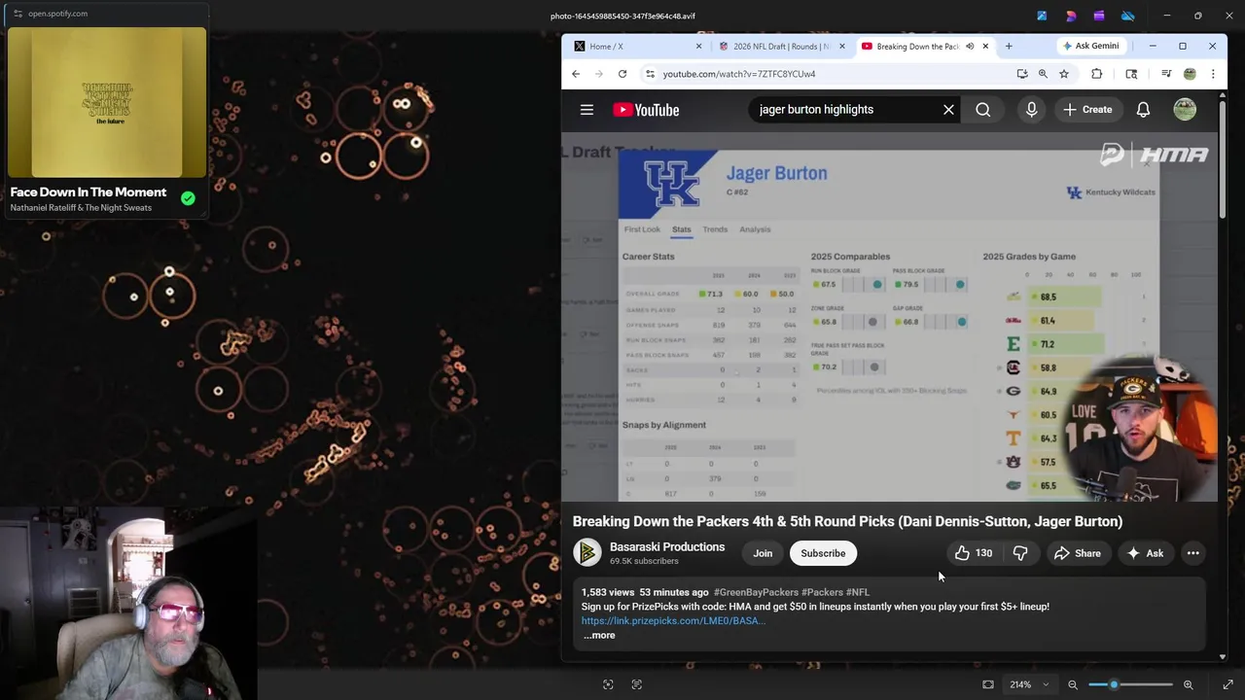This screenshot has width=1245, height=700.
Task: Click the YouTube logo home link
Action: (x=646, y=110)
